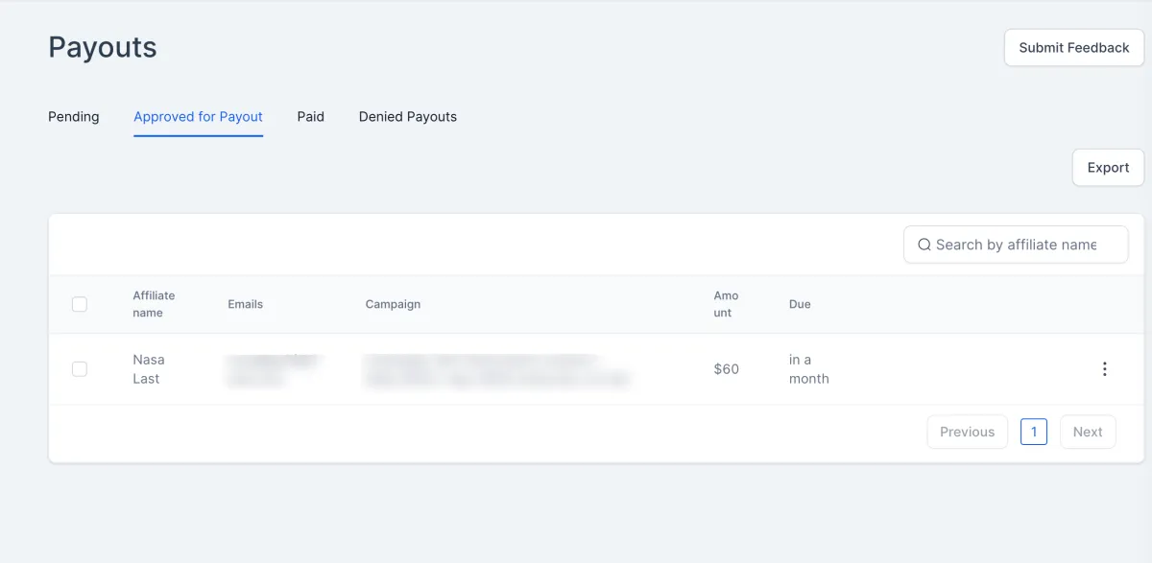Click the Nasa Last affiliate name cell
Image resolution: width=1152 pixels, height=563 pixels.
coord(148,369)
